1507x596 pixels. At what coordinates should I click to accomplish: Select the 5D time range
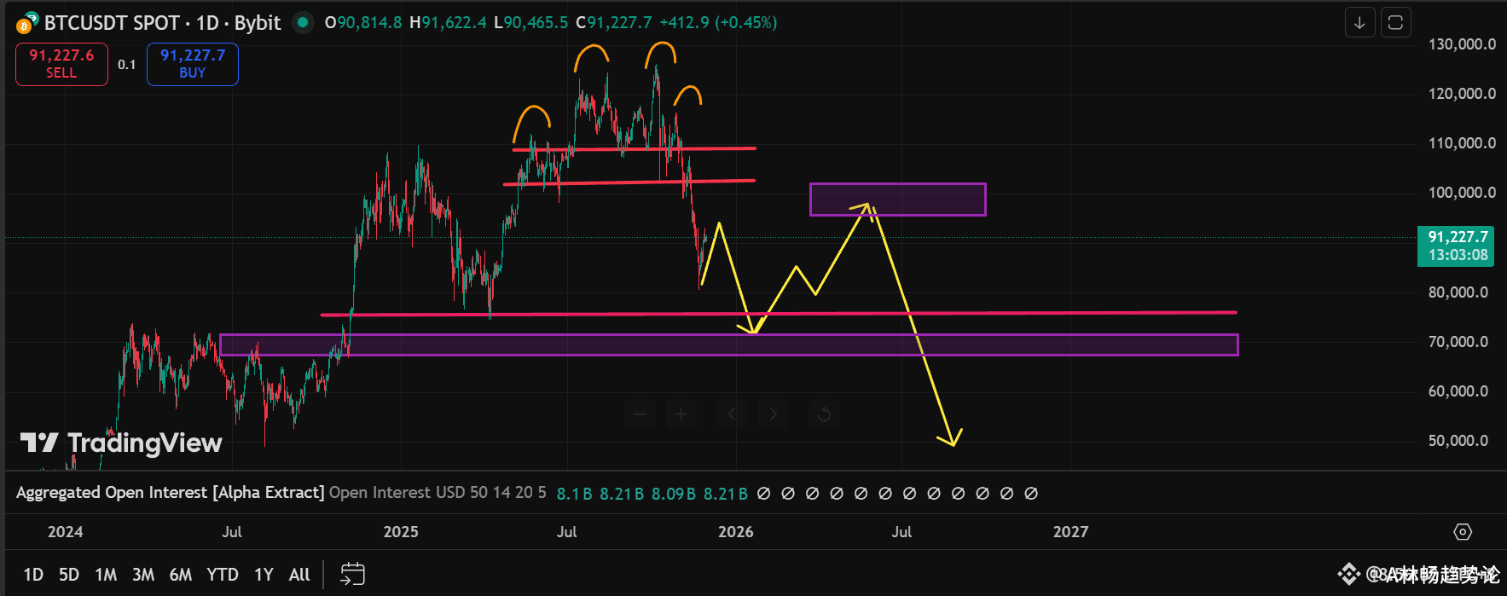69,575
